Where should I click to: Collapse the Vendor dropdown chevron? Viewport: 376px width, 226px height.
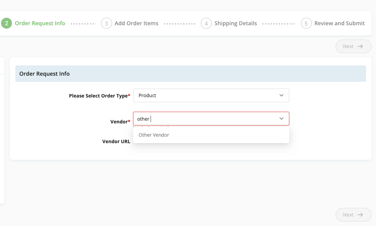(x=281, y=119)
